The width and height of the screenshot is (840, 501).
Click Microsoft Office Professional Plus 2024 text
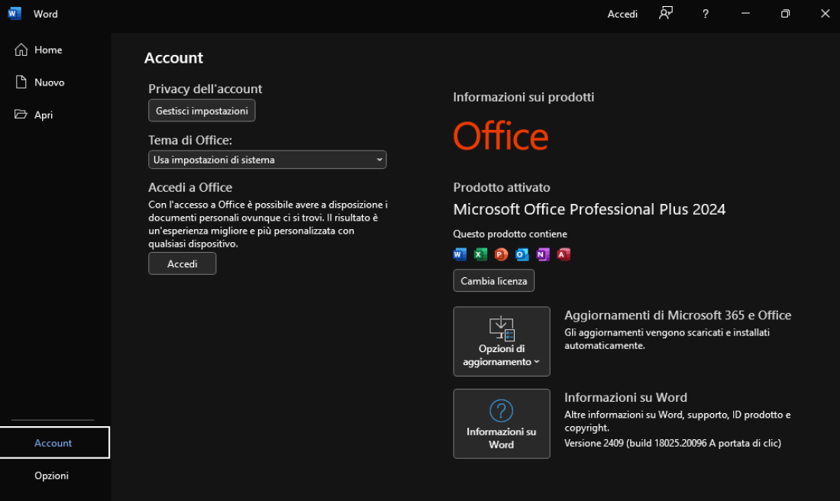pos(590,209)
